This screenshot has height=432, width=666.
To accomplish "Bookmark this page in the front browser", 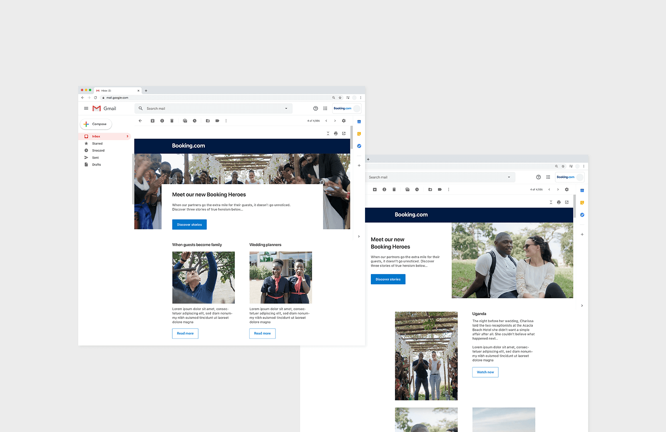I will coord(340,98).
